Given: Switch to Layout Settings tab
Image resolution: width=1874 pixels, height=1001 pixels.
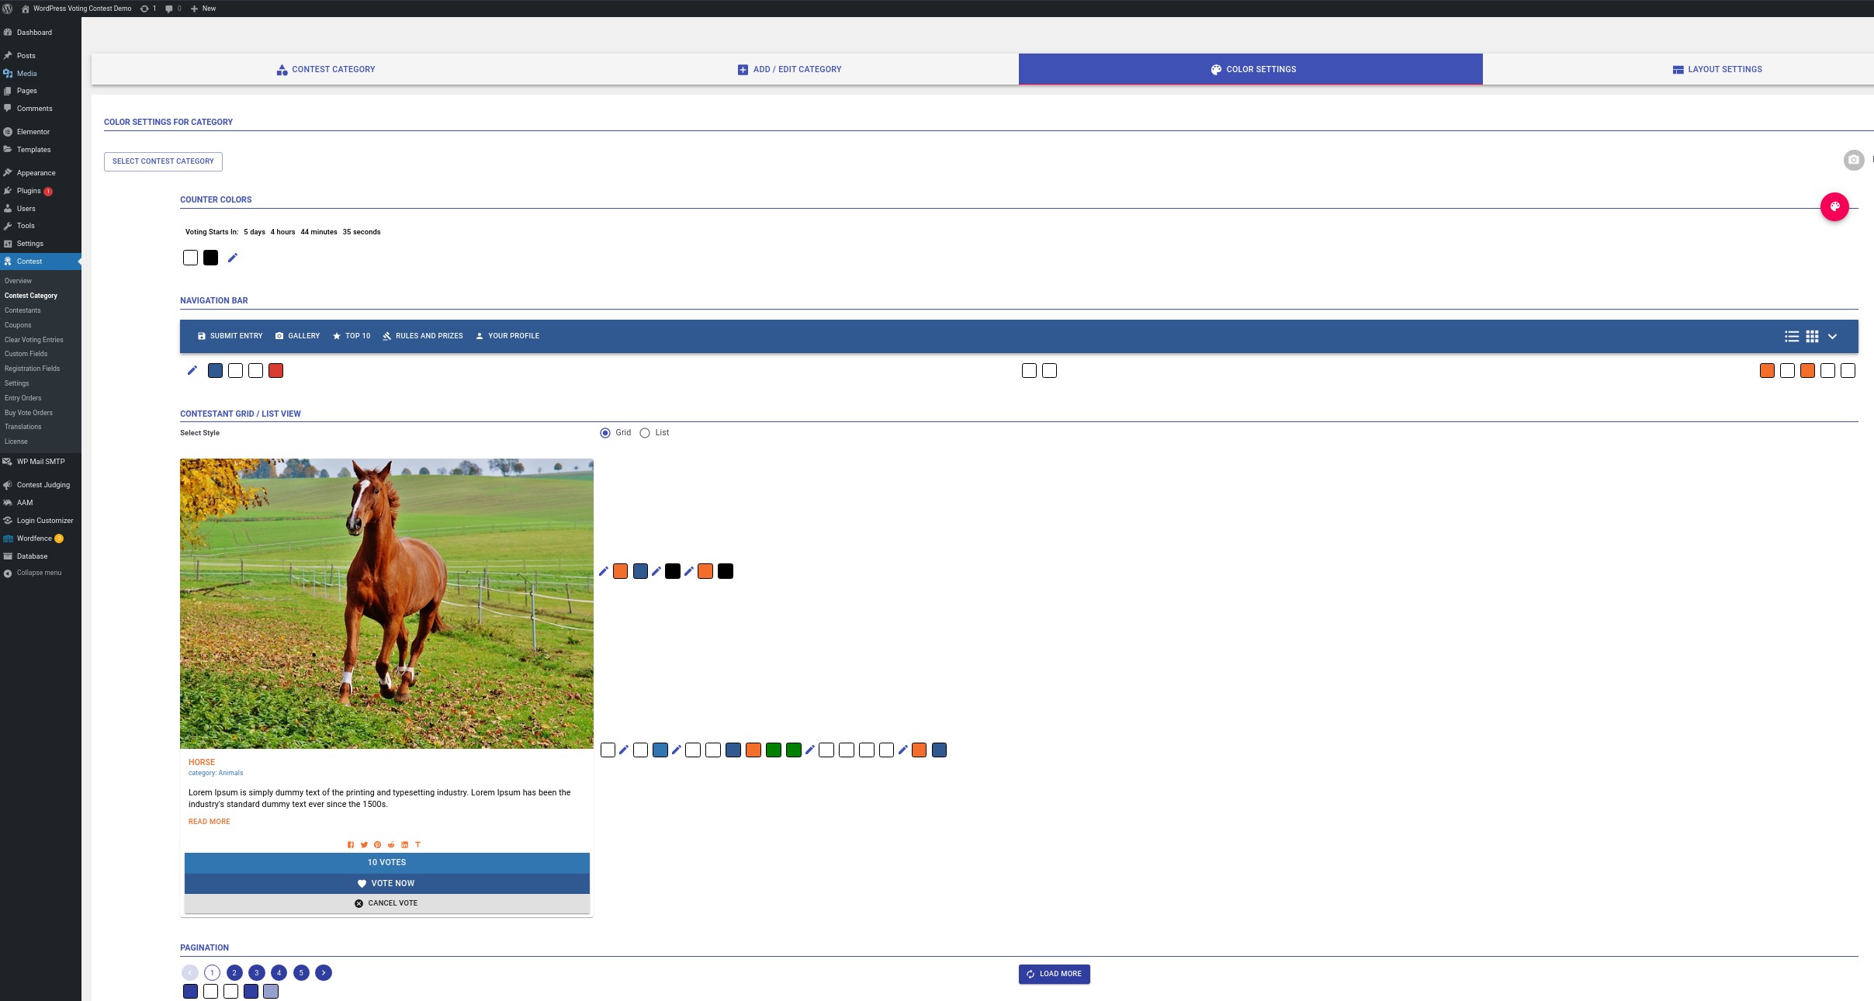Looking at the screenshot, I should pyautogui.click(x=1716, y=69).
